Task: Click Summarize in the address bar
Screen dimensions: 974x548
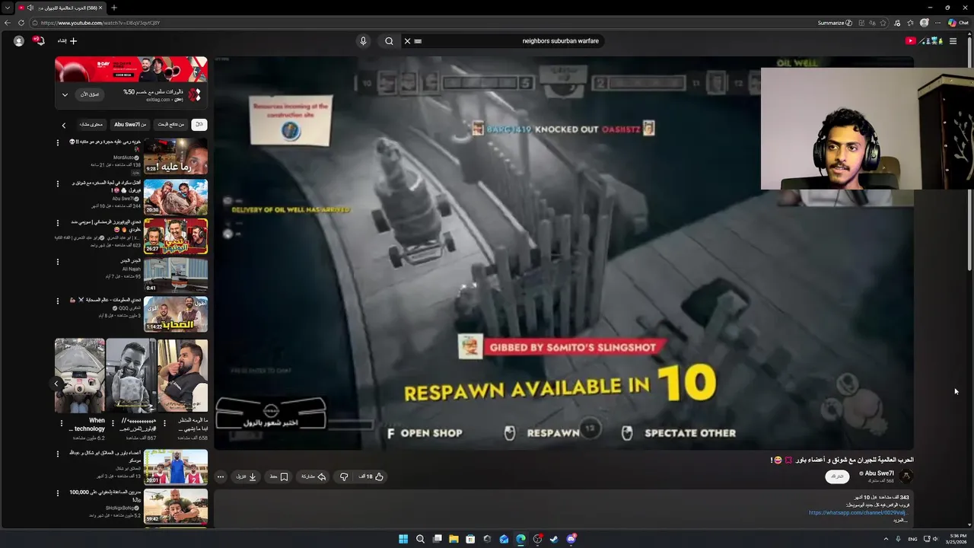Action: tap(835, 23)
